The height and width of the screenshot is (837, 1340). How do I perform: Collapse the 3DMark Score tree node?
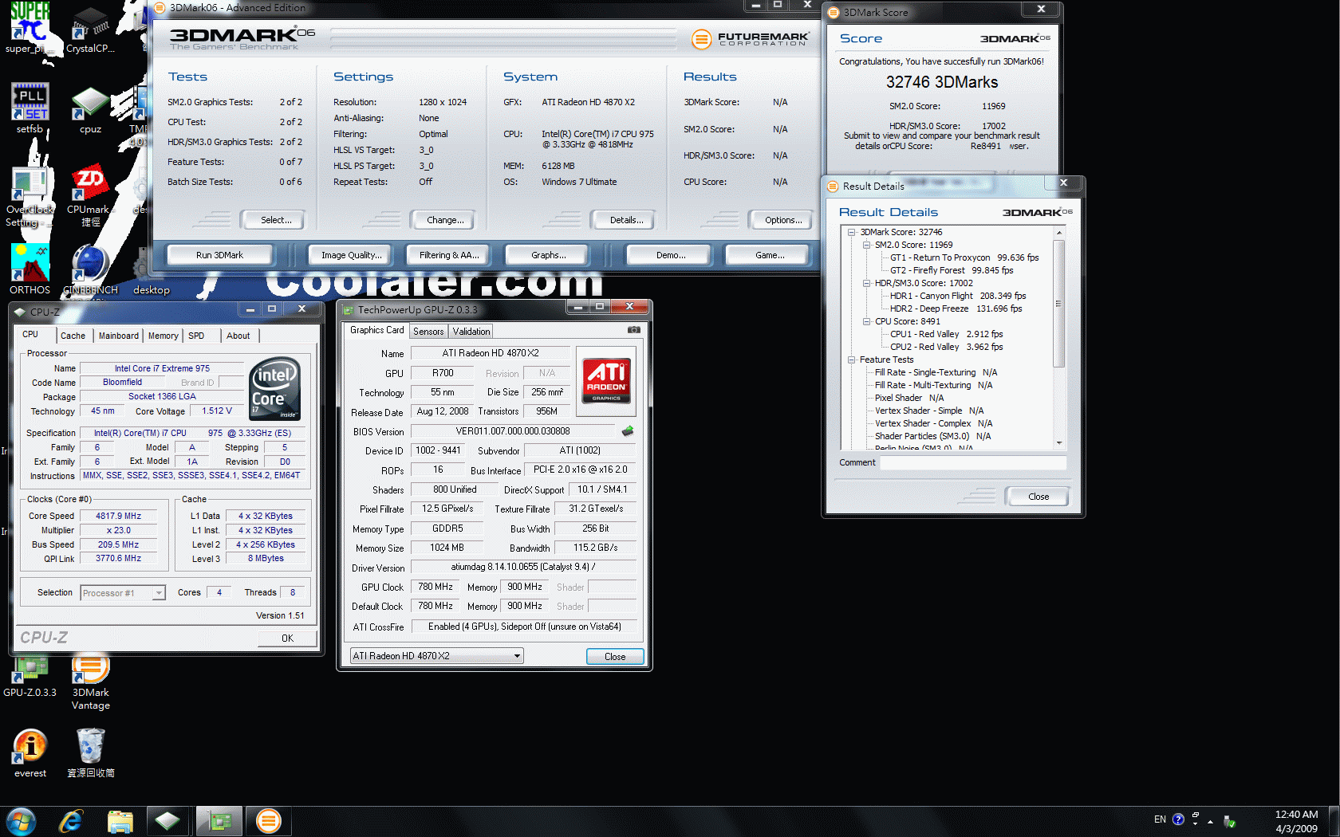(852, 233)
